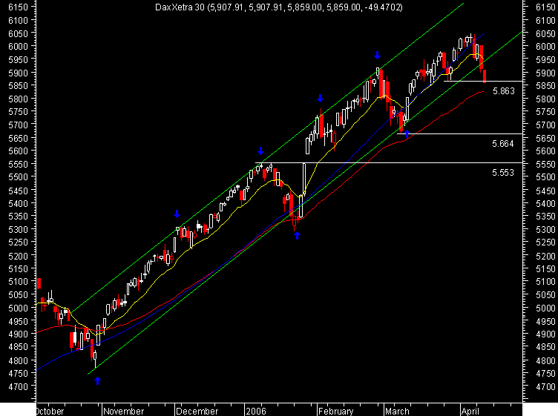Click 6100 on the right price axis
Screen dimensions: 558x416
pos(545,21)
